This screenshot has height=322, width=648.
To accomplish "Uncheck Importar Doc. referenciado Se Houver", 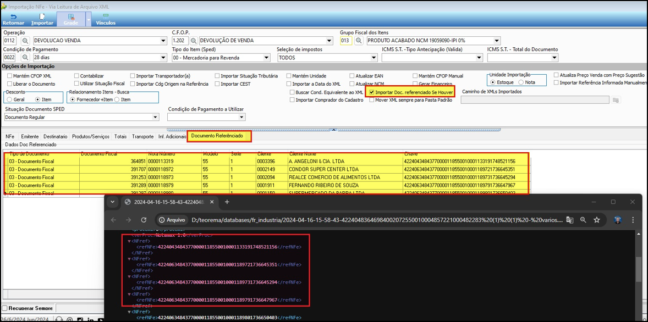I will [x=373, y=92].
